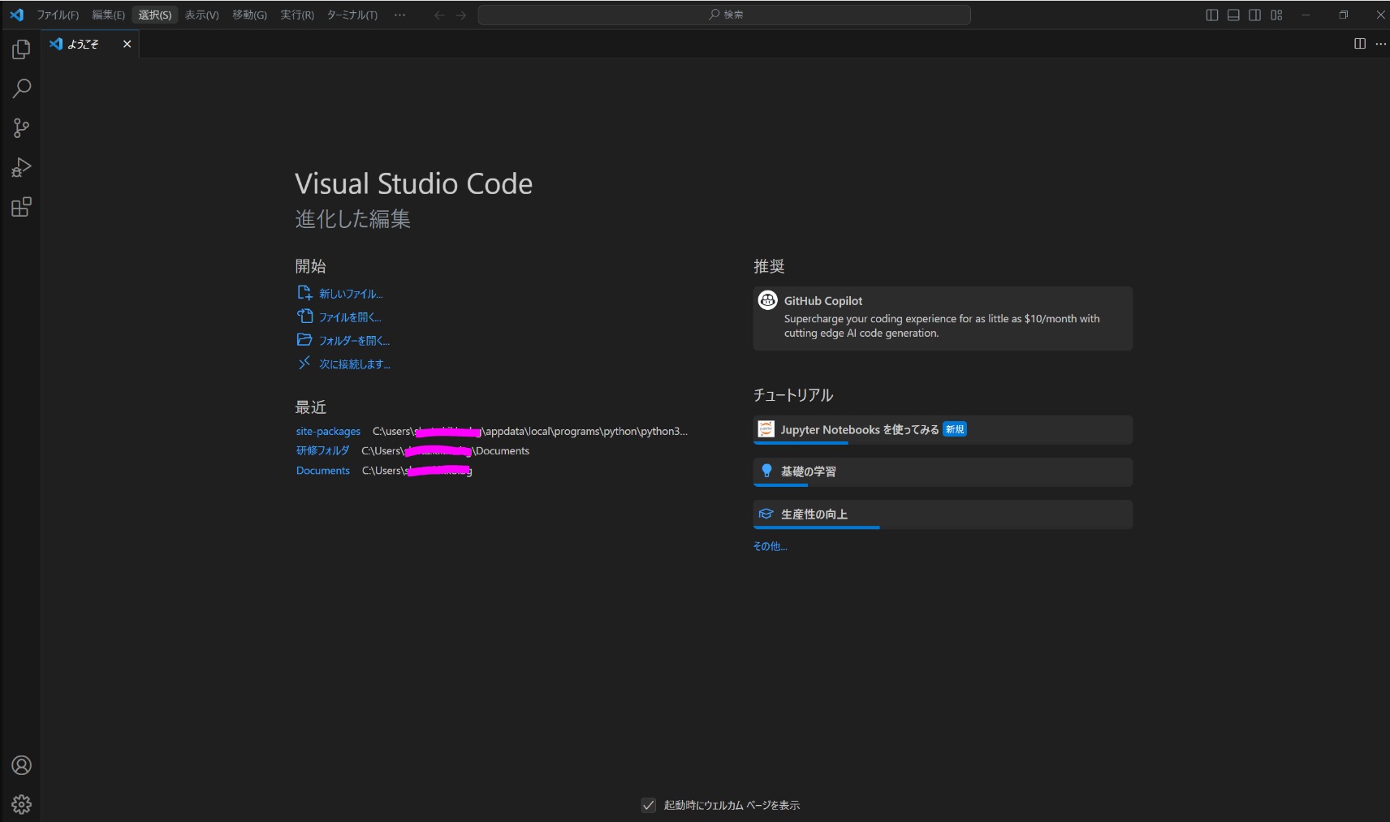Select the ようこそ tab
1390x822 pixels.
(84, 44)
